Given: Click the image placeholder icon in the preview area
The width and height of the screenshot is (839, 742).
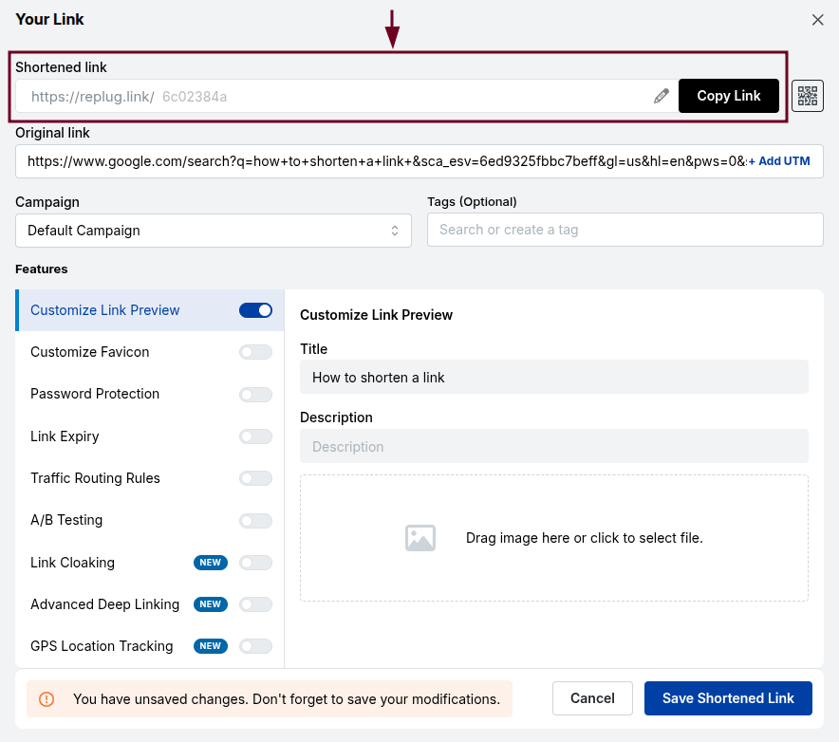Looking at the screenshot, I should [420, 537].
